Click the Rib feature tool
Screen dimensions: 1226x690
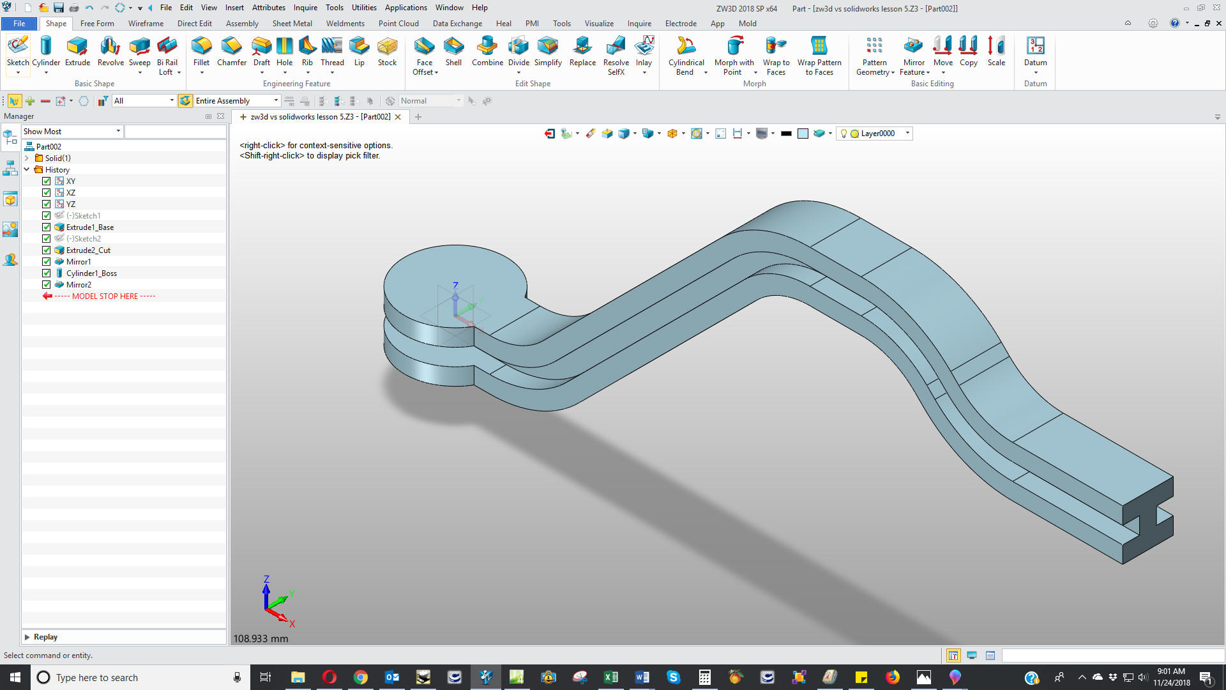[x=307, y=51]
